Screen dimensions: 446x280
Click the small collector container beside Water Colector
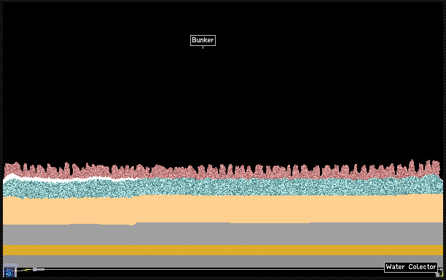tap(441, 273)
